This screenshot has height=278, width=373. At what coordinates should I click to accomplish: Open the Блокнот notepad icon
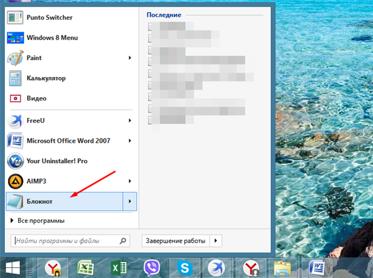pyautogui.click(x=16, y=202)
